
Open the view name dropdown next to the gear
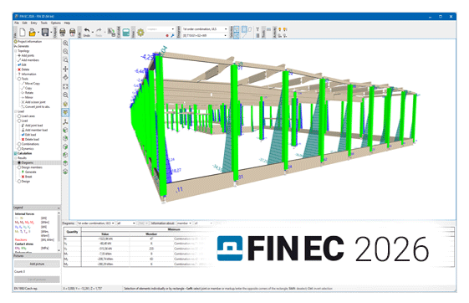tap(161, 29)
